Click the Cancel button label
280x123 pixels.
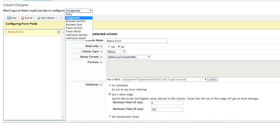point(29,18)
